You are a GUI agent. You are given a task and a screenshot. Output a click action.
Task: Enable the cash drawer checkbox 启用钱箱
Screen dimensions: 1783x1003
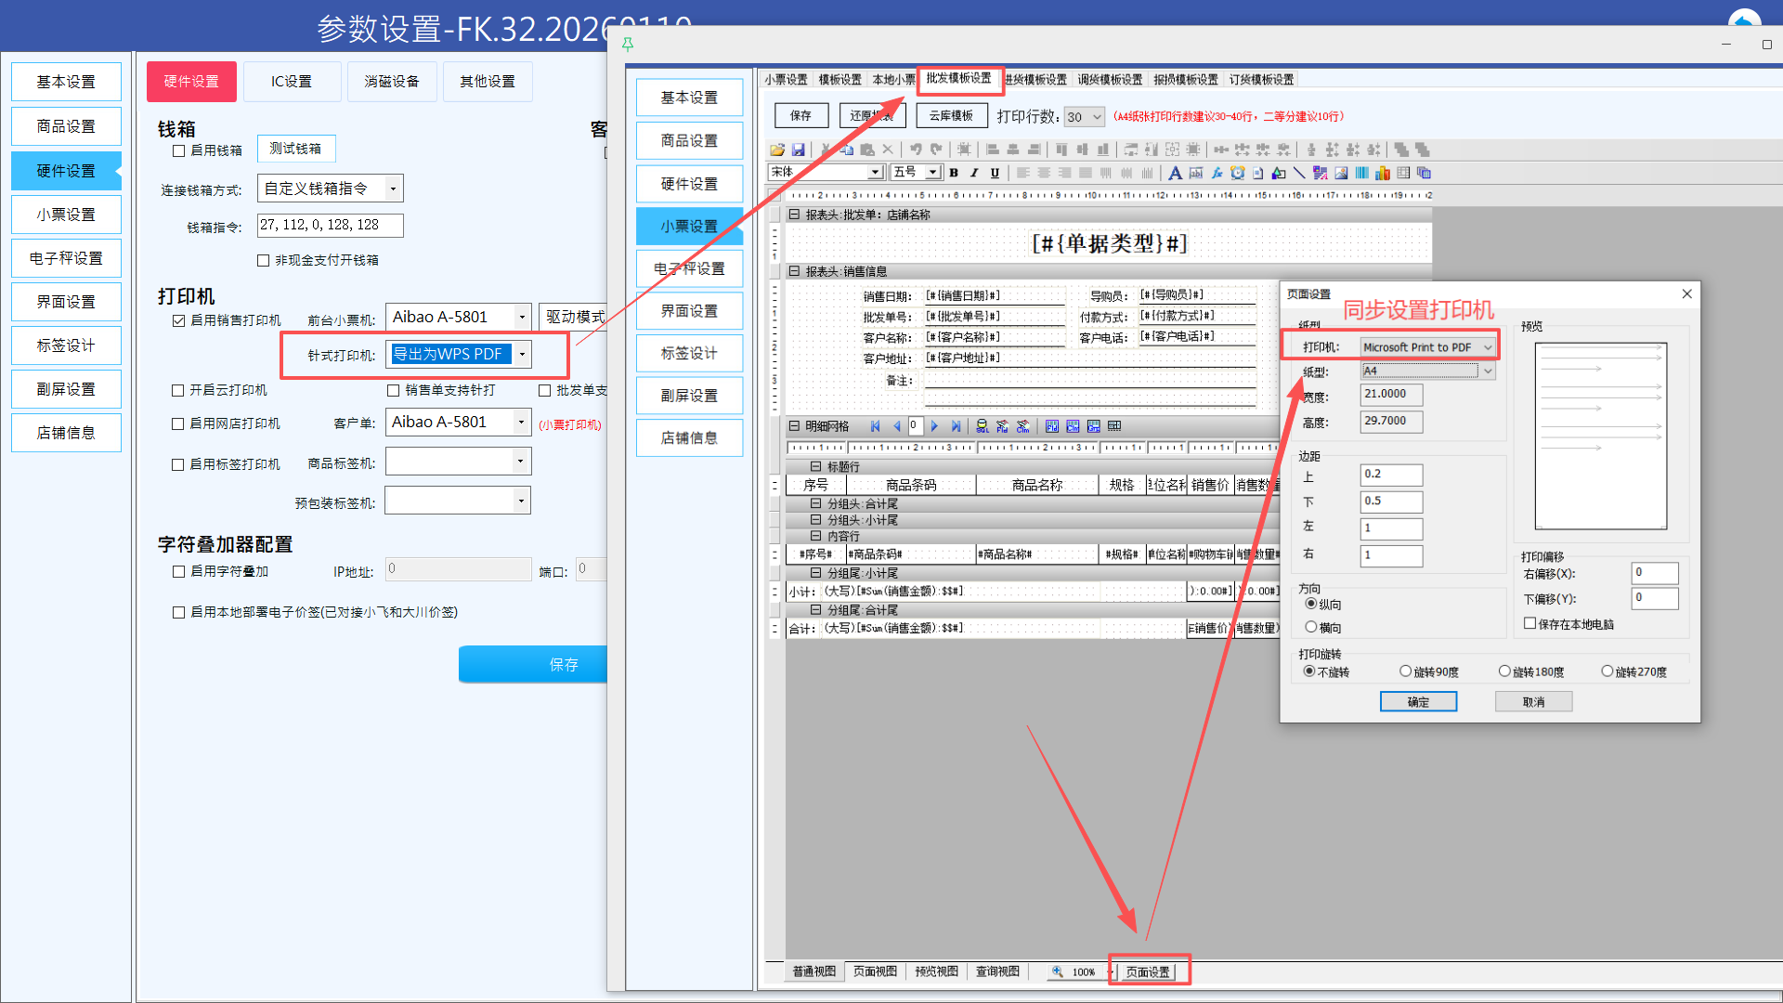coord(179,150)
